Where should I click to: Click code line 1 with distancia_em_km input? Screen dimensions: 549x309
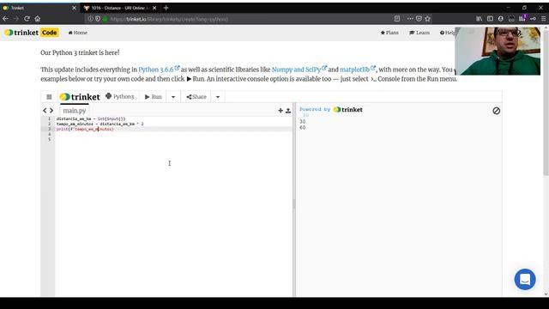91,118
